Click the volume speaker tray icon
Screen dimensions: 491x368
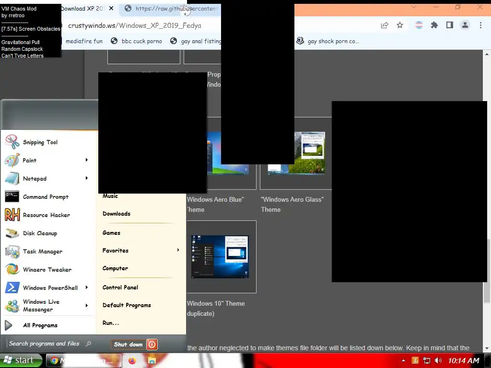(438, 360)
